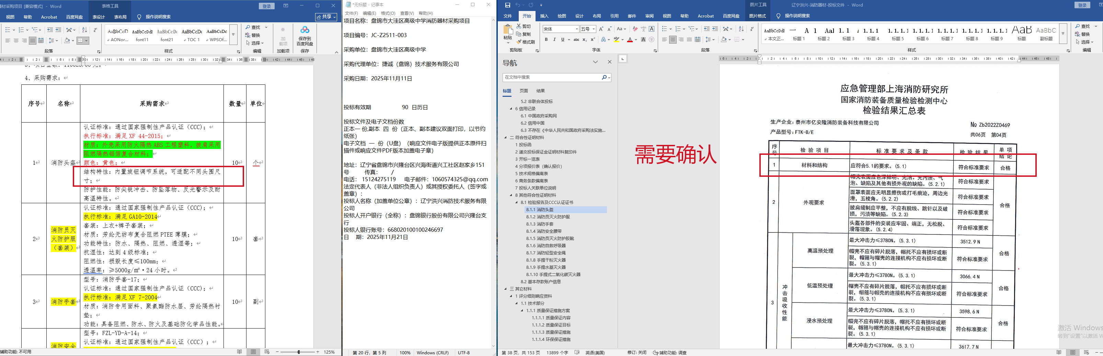Click the customize Quick Access Toolbar arrow
The height and width of the screenshot is (356, 1103).
541,5
